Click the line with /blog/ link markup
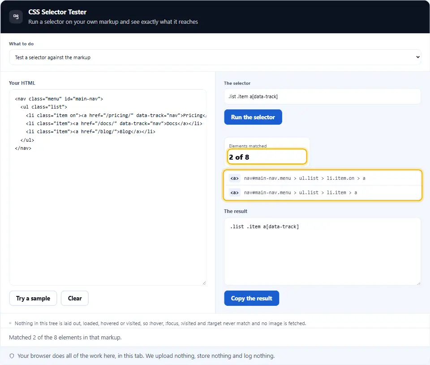Screen dimensions: 430x365 (x=90, y=132)
